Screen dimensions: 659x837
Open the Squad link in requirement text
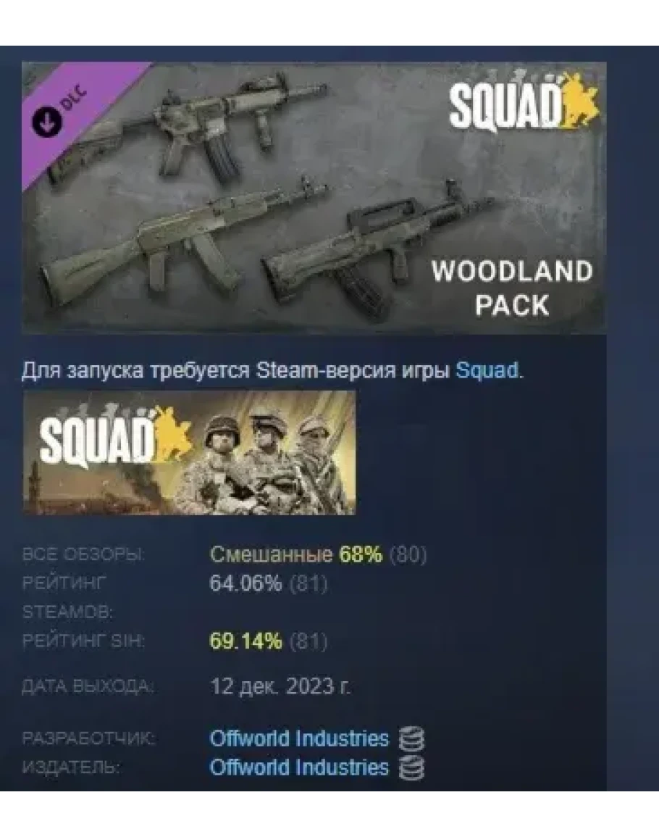pos(487,370)
